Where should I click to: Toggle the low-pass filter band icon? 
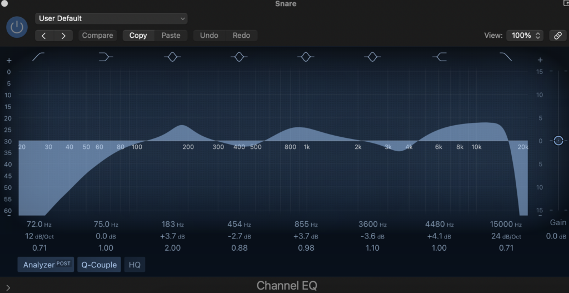[506, 57]
